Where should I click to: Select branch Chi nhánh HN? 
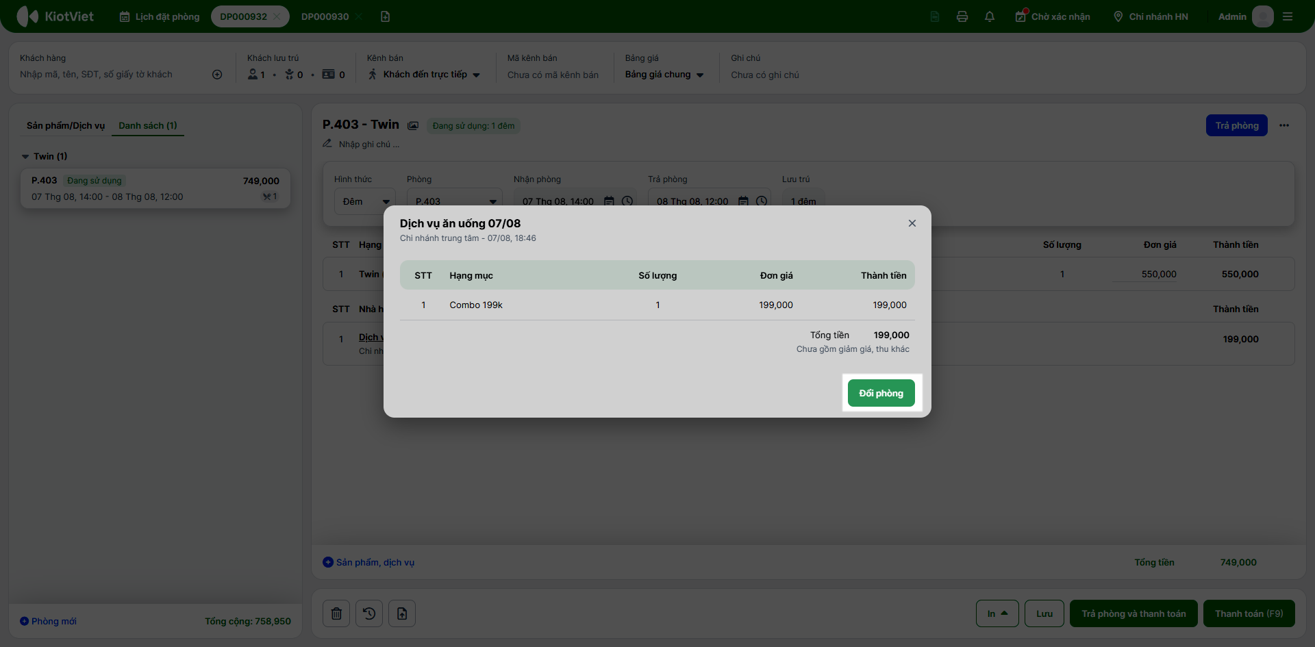pos(1151,16)
